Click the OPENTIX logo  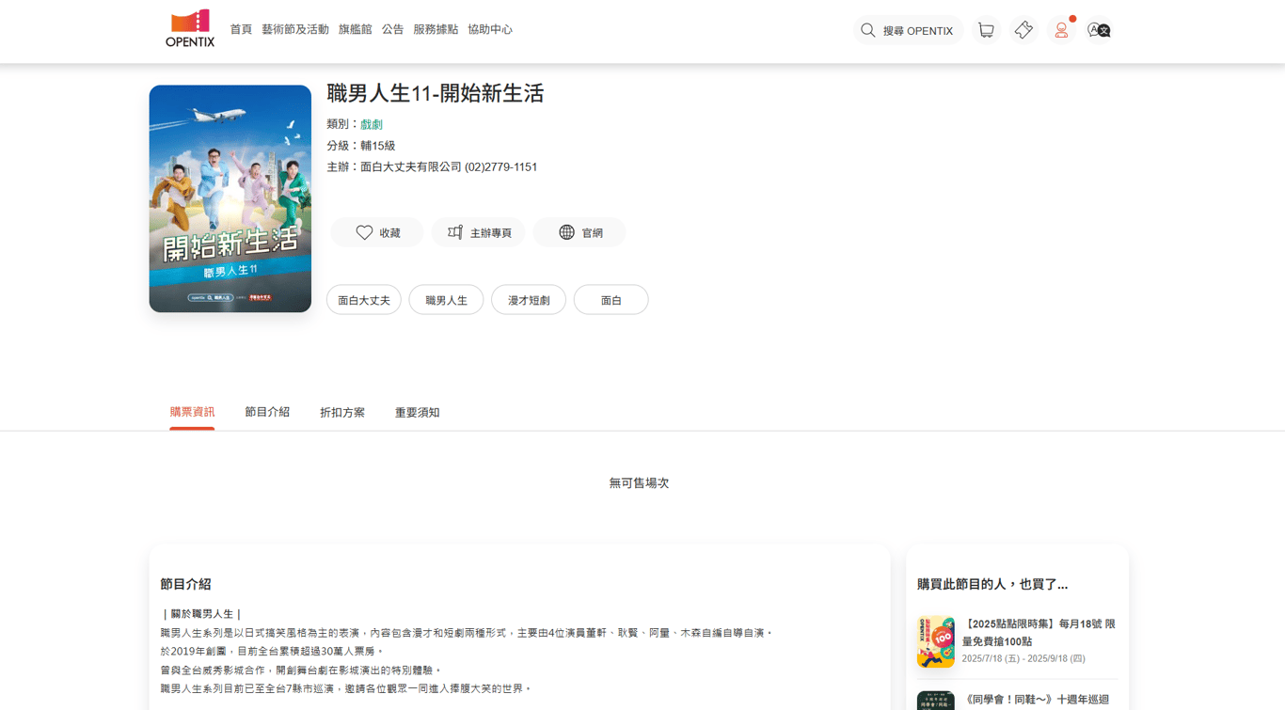coord(190,29)
